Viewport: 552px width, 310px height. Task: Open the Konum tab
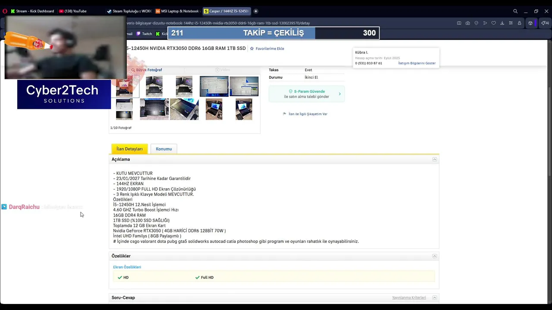click(x=164, y=149)
